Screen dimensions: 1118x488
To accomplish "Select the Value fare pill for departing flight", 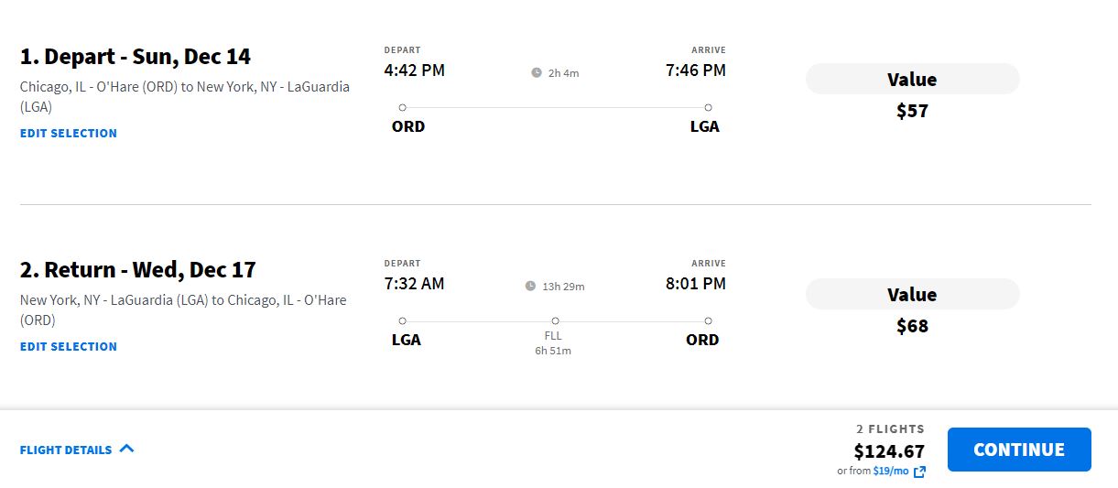I will click(x=912, y=80).
